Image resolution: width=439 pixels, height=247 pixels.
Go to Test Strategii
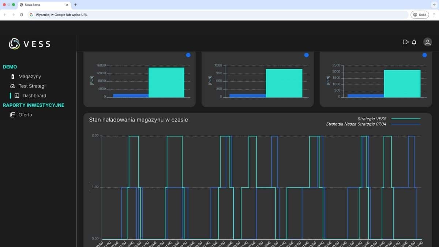(x=33, y=86)
